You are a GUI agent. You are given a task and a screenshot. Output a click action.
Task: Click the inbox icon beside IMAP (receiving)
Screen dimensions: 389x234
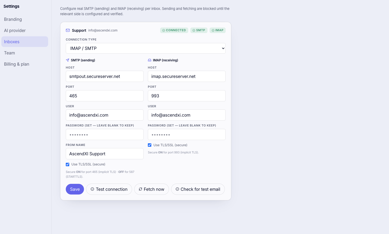tap(149, 60)
